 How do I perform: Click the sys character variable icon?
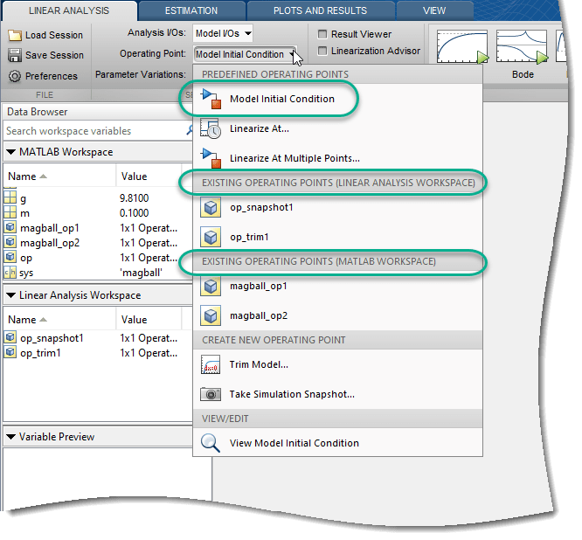click(10, 273)
